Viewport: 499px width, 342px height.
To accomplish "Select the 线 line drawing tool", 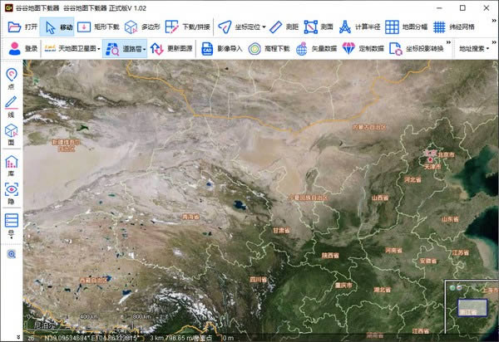I will click(x=12, y=107).
